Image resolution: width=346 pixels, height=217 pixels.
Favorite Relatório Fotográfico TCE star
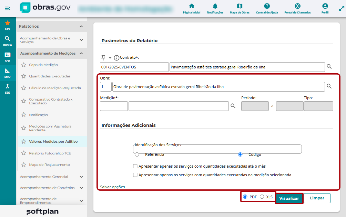click(x=24, y=153)
